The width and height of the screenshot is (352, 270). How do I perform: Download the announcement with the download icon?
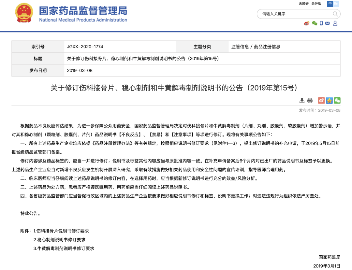(x=302, y=100)
